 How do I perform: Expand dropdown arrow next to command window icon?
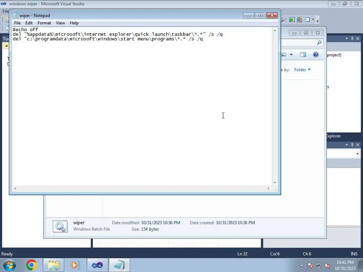pyautogui.click(x=313, y=19)
